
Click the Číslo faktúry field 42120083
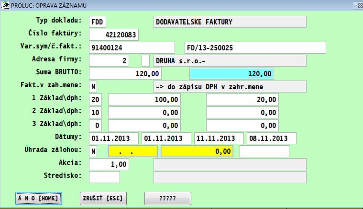[x=114, y=35]
